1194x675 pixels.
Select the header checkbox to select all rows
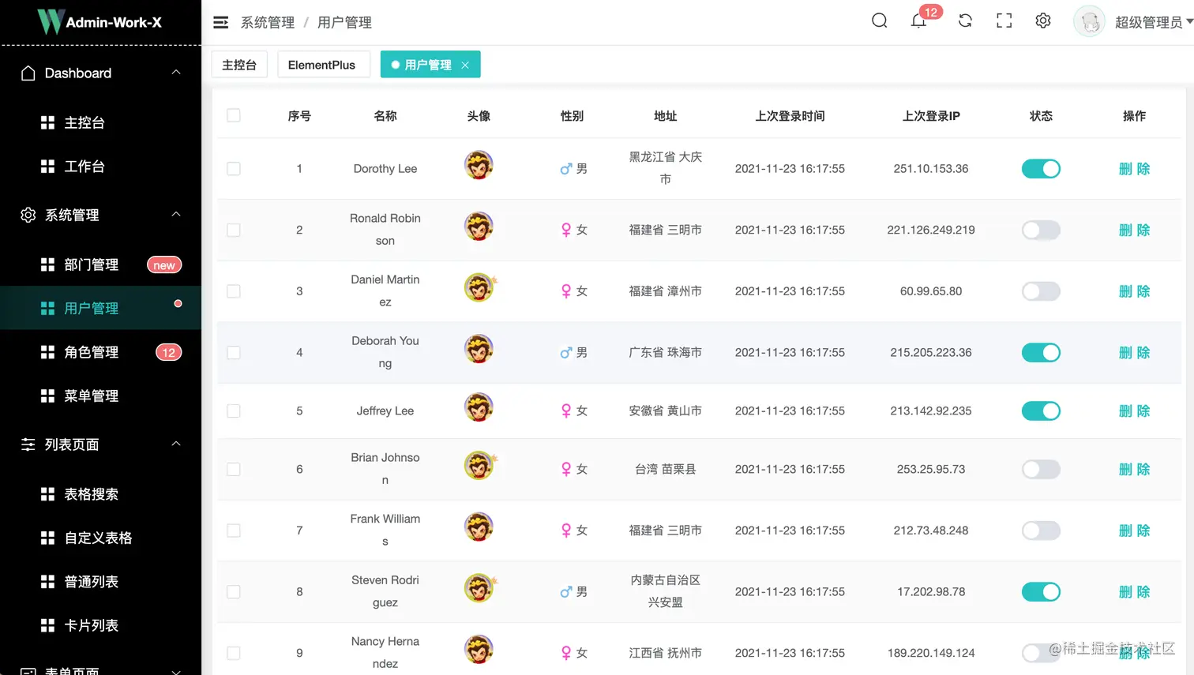pyautogui.click(x=233, y=114)
